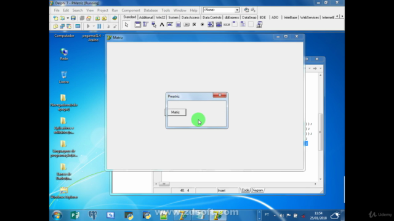Open the Project menu
Image resolution: width=394 pixels, height=221 pixels.
pyautogui.click(x=103, y=10)
